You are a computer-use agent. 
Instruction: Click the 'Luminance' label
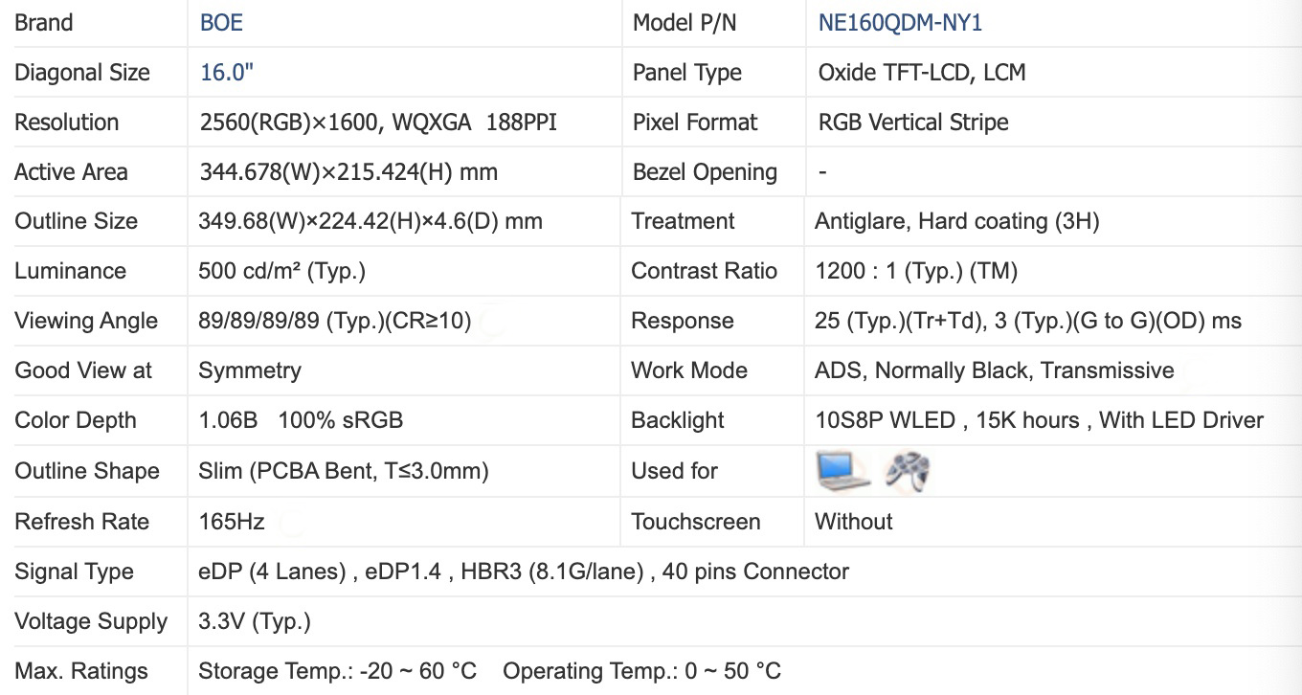70,271
